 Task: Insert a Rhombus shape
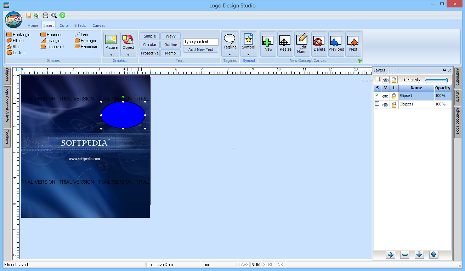click(x=86, y=47)
